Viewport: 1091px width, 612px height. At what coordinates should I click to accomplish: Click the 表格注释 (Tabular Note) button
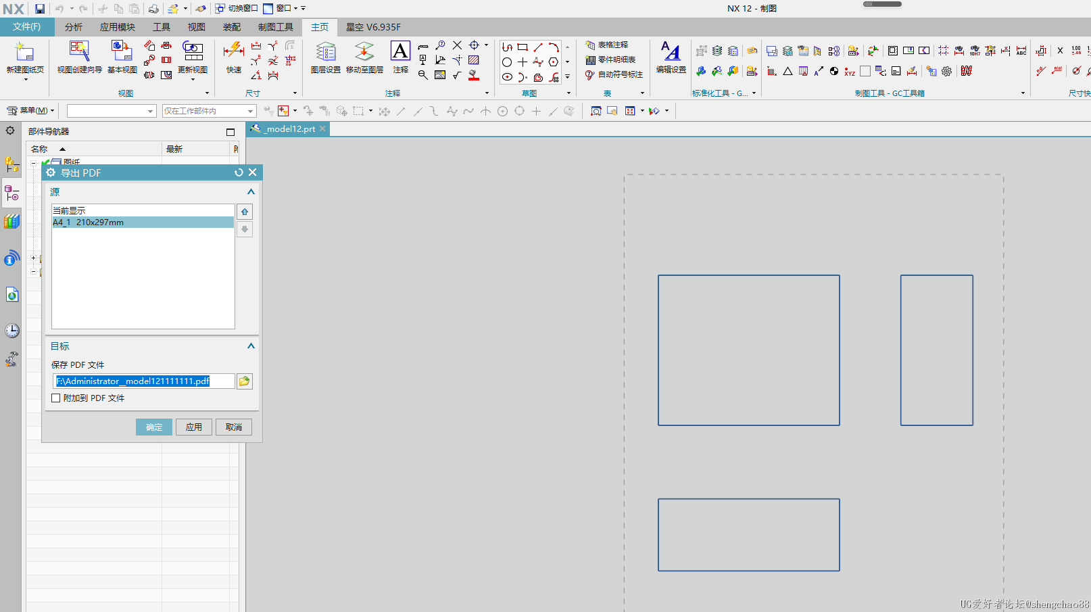606,45
